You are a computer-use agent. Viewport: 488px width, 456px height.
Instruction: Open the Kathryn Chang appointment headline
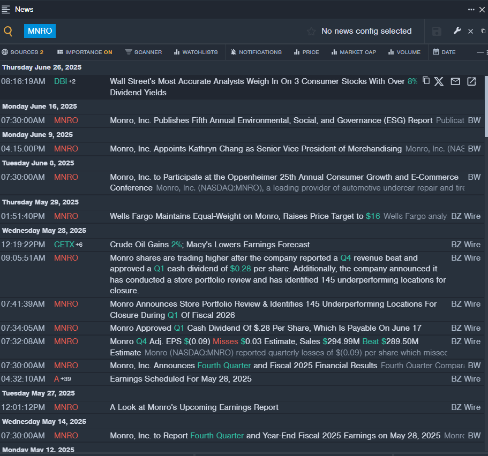pos(256,149)
